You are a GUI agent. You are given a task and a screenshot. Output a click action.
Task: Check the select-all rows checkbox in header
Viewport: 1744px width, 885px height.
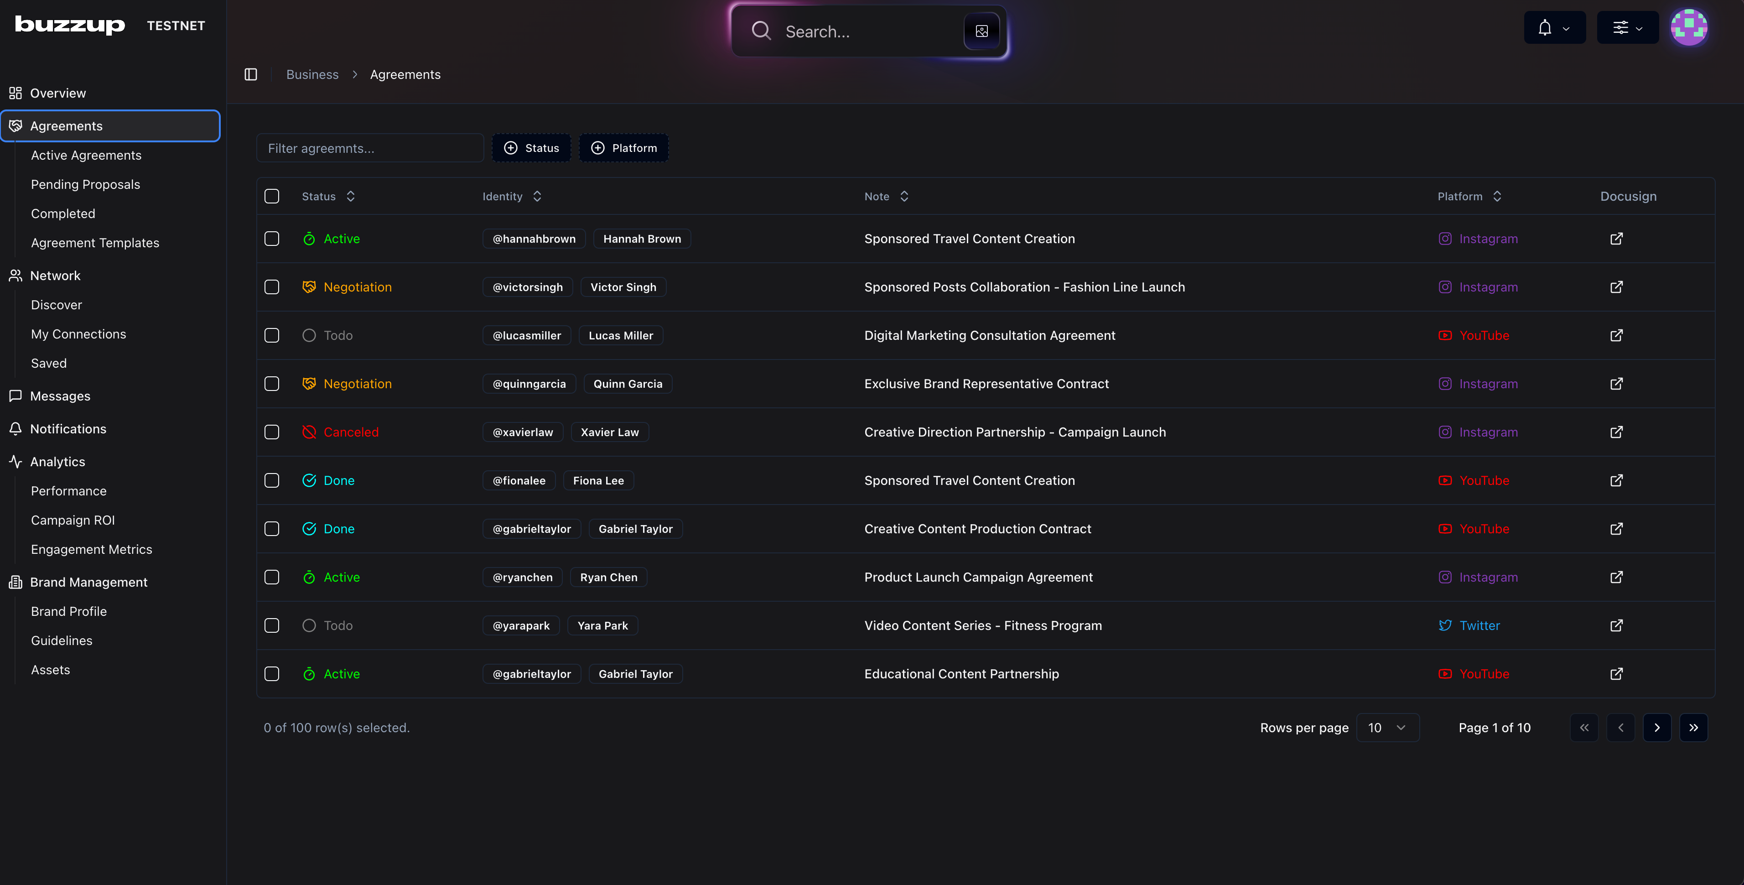click(x=271, y=196)
